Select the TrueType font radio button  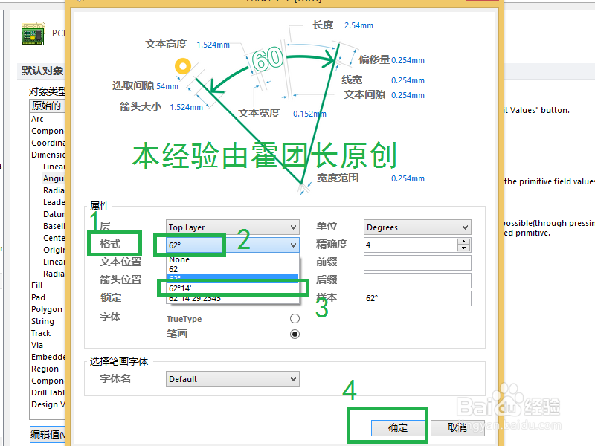pyautogui.click(x=295, y=317)
